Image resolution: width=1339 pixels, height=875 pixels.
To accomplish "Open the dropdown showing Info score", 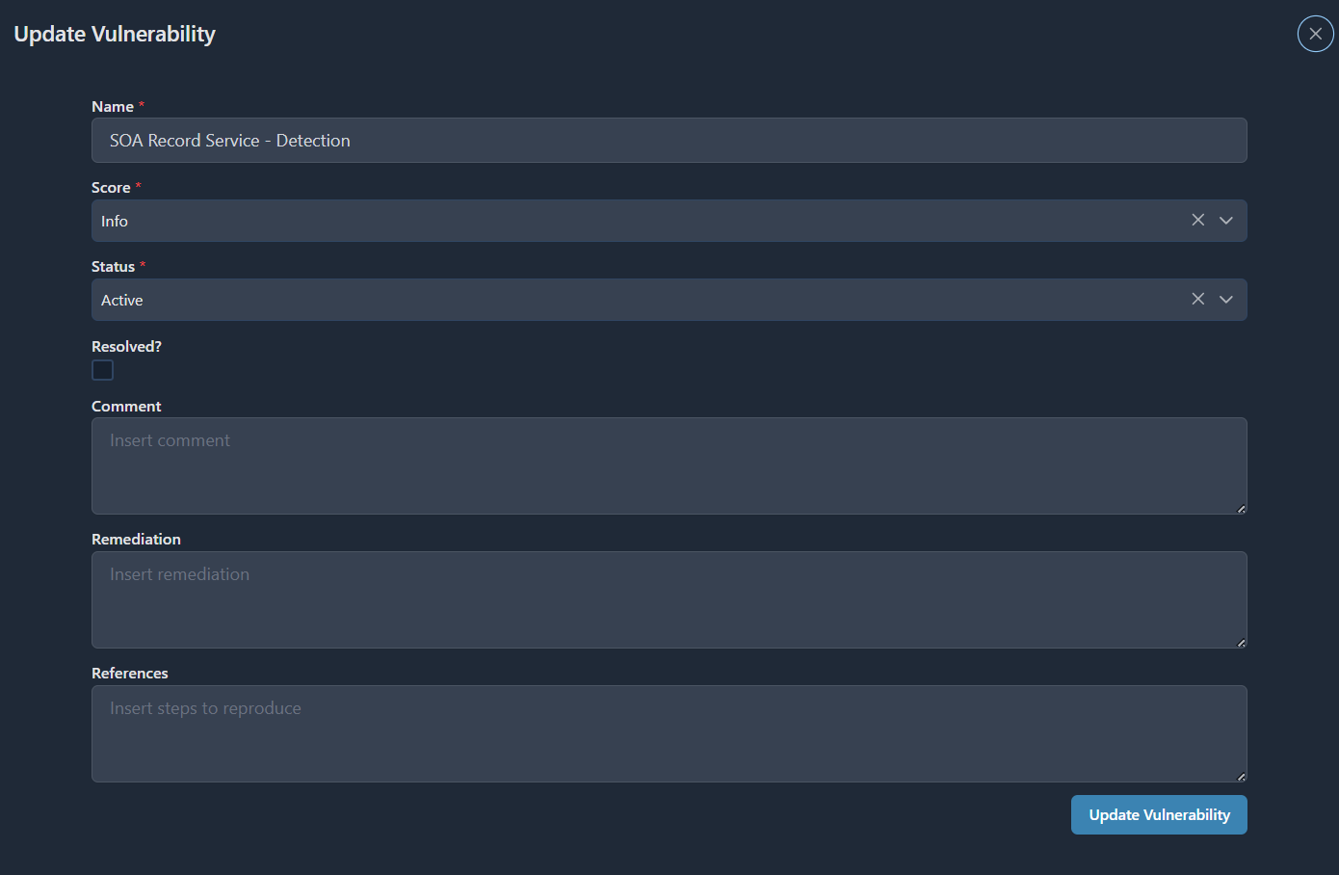I will tap(1226, 220).
